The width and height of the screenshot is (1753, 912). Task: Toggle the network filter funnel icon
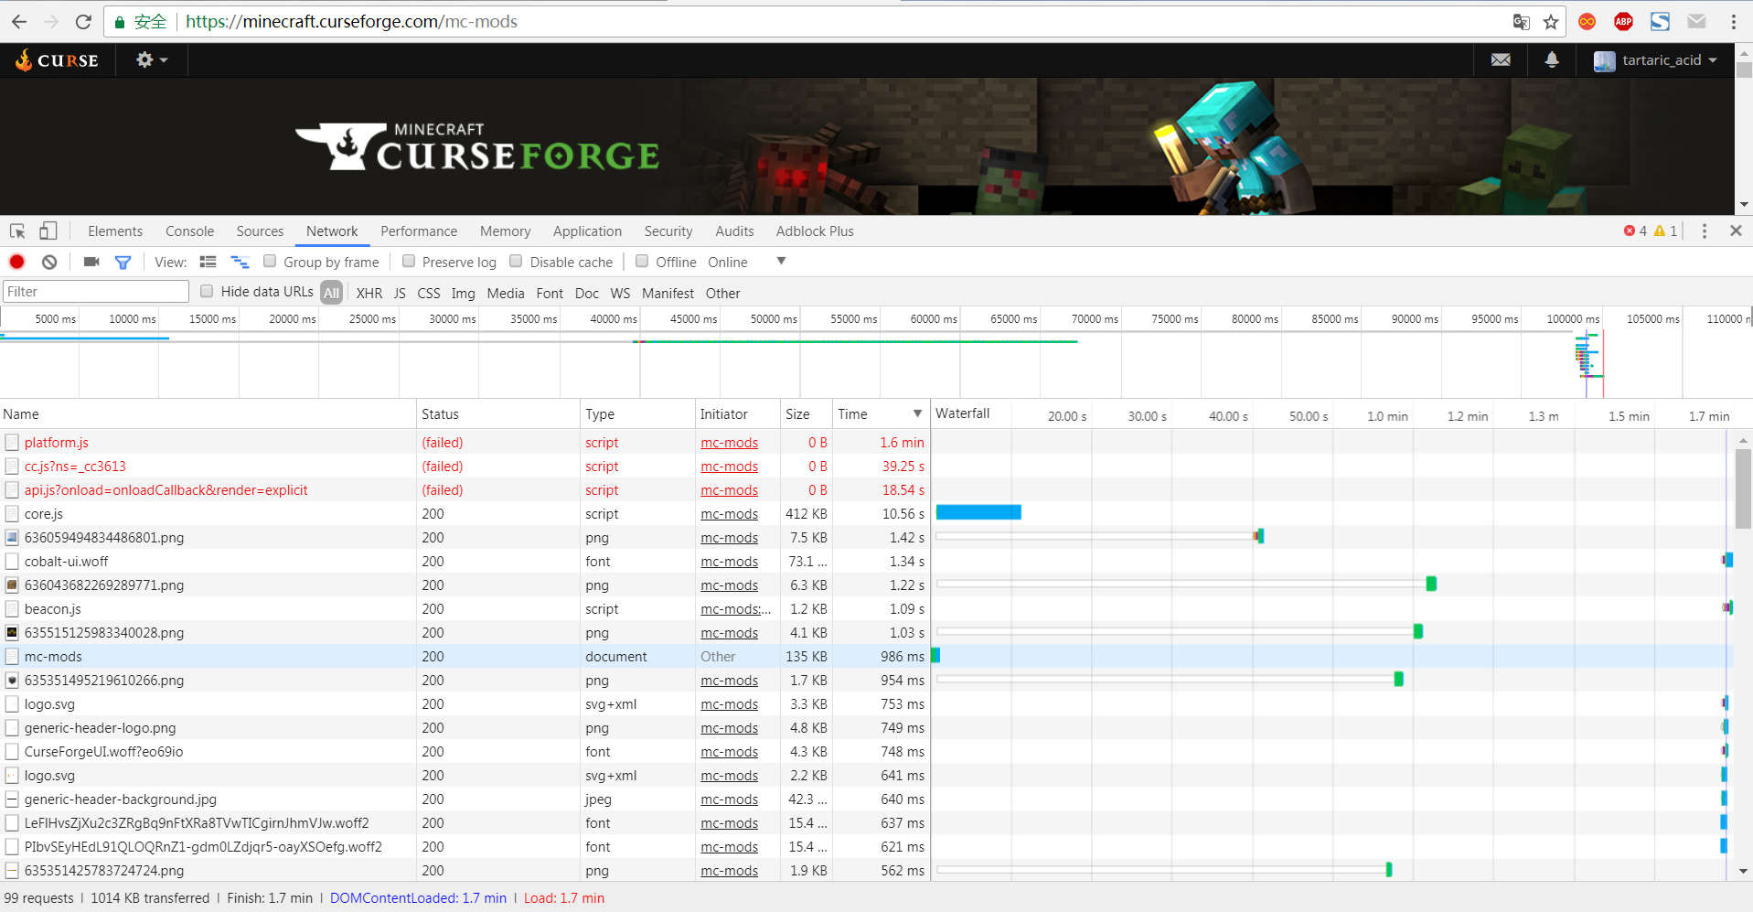(x=123, y=263)
